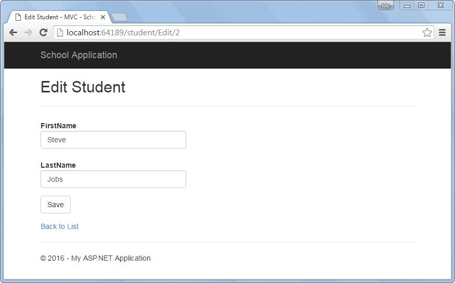The height and width of the screenshot is (283, 455).
Task: Open a new tab
Action: 120,17
